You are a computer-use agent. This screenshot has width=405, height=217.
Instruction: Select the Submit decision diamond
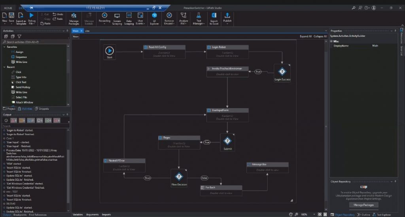pyautogui.click(x=227, y=141)
